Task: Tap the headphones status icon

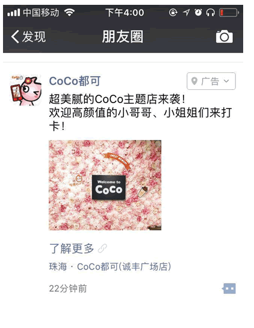Action: click(x=210, y=13)
